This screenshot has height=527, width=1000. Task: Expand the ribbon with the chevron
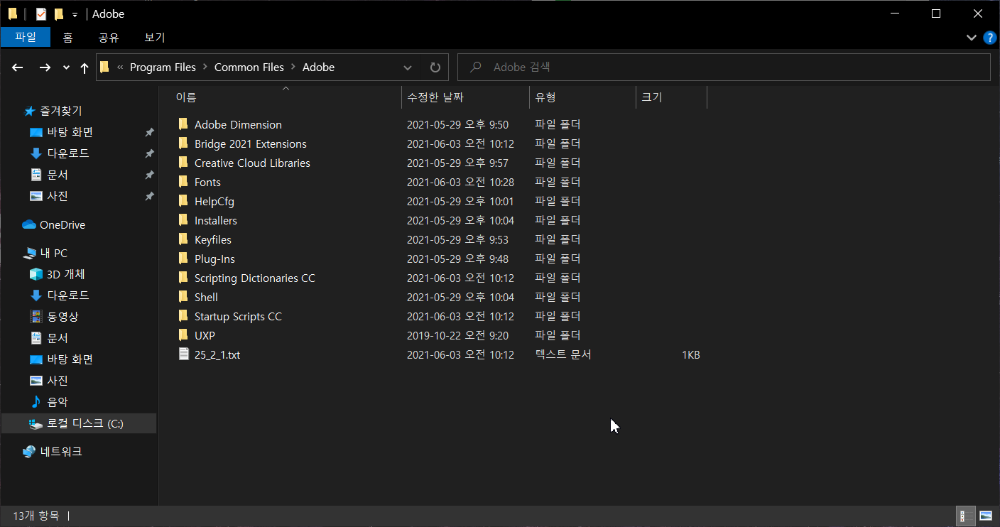971,37
